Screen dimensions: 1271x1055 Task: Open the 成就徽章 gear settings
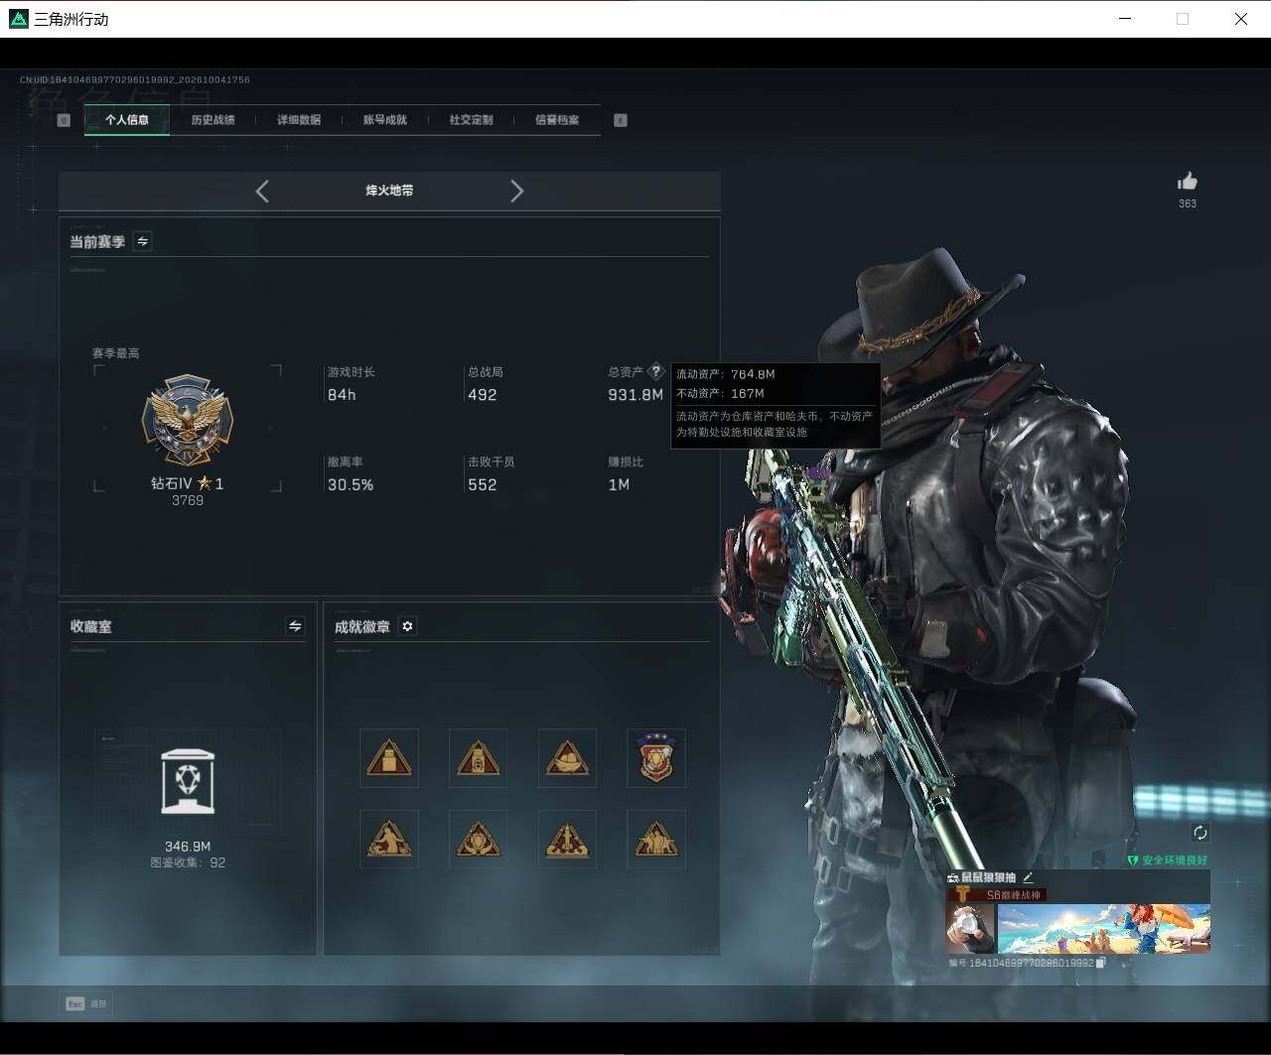pyautogui.click(x=407, y=625)
